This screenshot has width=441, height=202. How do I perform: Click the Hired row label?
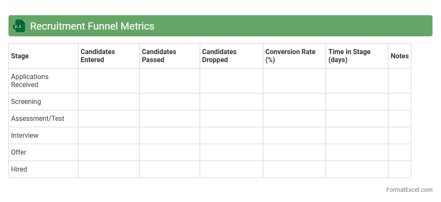pos(19,169)
